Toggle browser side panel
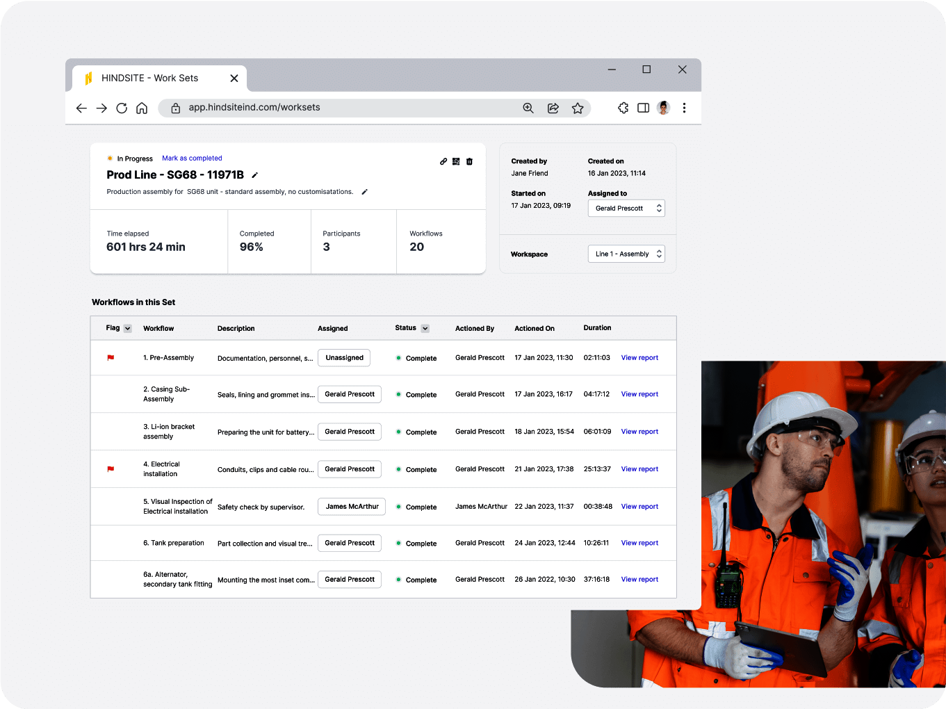 [x=644, y=108]
